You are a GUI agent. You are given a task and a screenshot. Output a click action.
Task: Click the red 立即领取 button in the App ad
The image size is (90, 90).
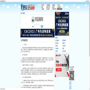tap(58, 70)
